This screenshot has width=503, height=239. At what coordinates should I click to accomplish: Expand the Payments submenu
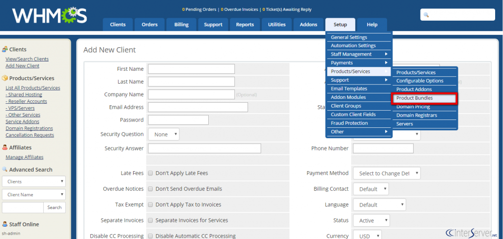pyautogui.click(x=359, y=63)
